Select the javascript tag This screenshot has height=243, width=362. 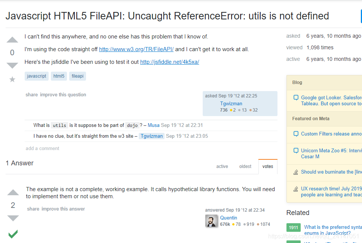coord(37,76)
